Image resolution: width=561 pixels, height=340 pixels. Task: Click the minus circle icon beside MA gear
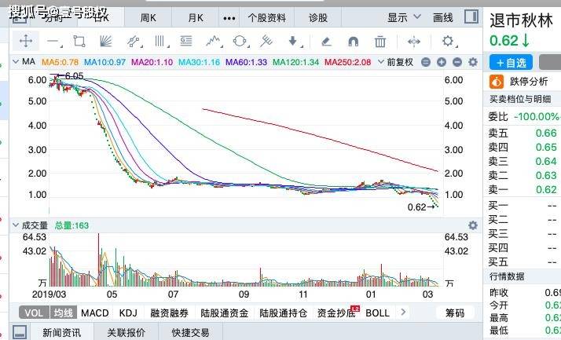pyautogui.click(x=457, y=62)
